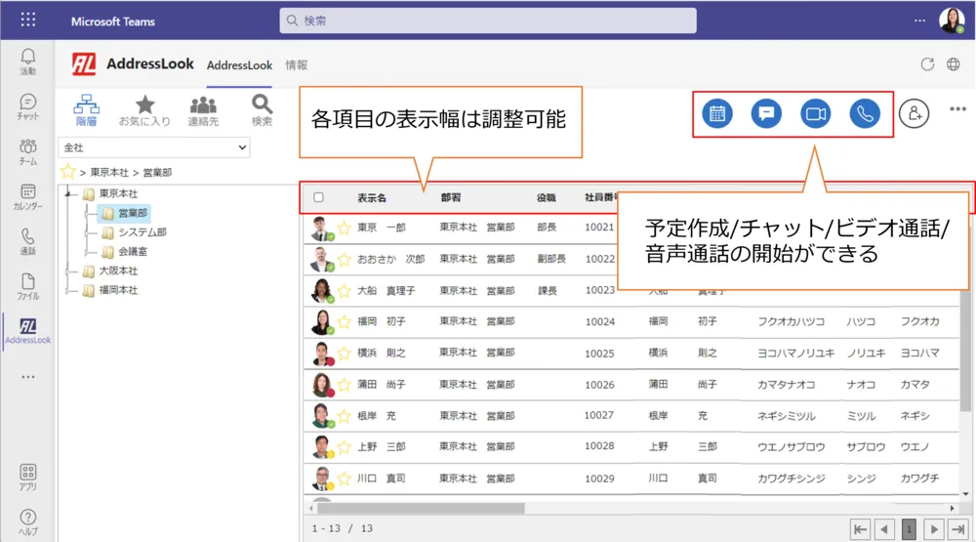This screenshot has width=976, height=542.
Task: Open the 全社 dropdown selector
Action: (154, 147)
